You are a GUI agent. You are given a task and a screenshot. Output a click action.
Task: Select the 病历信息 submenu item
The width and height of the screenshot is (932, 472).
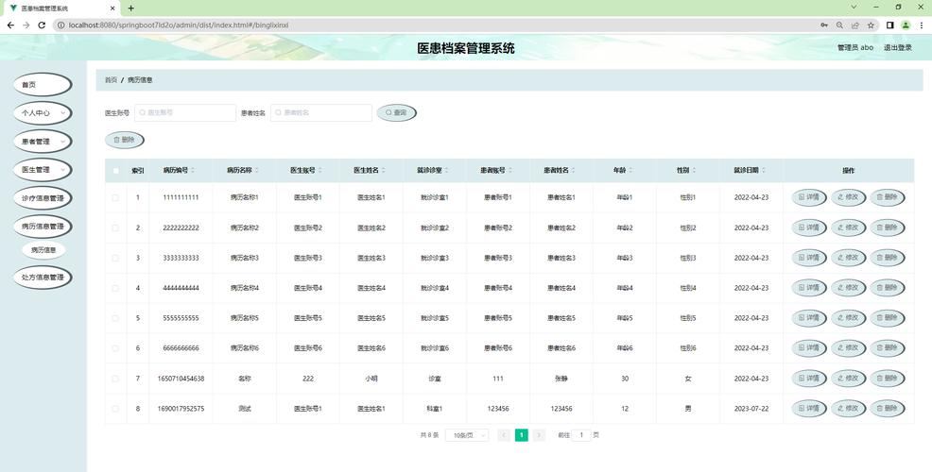click(43, 250)
